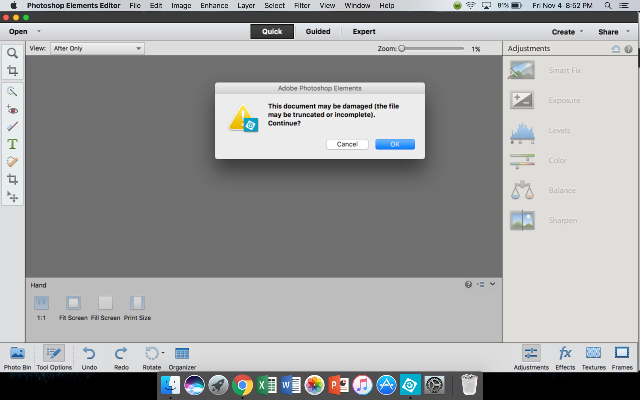Select the Spot Healing Brush tool
This screenshot has height=400, width=640.
12,162
